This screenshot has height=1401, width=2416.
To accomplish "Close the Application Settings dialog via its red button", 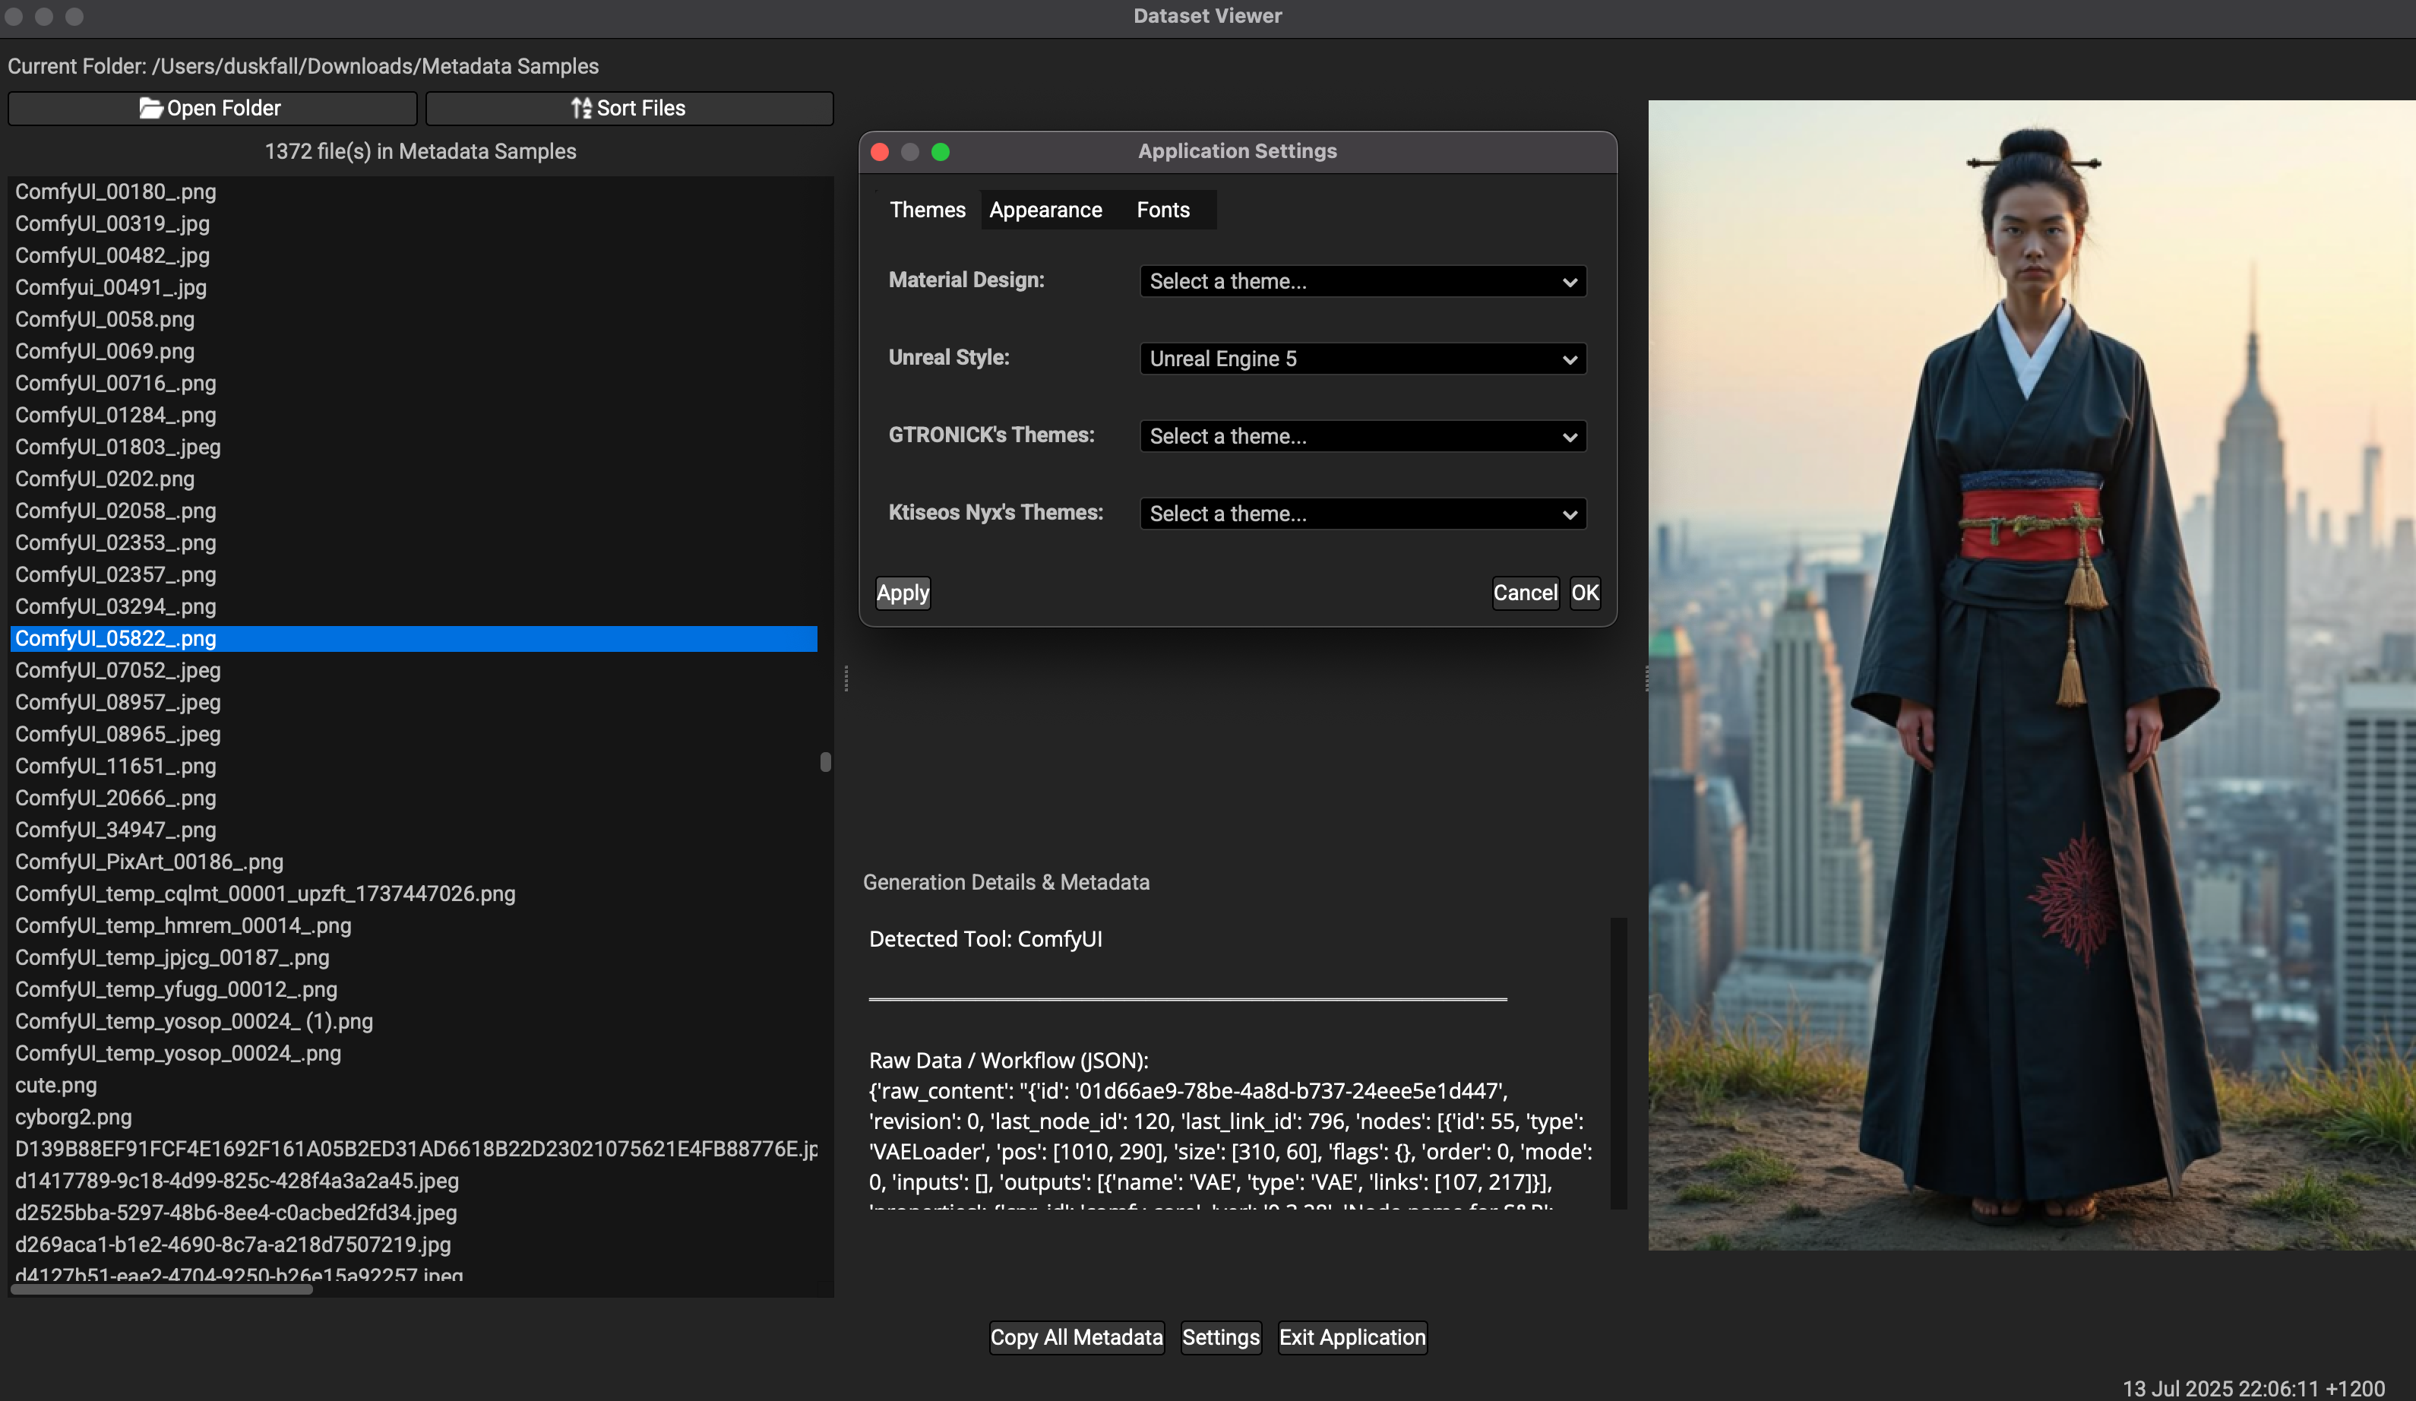I will (x=880, y=151).
